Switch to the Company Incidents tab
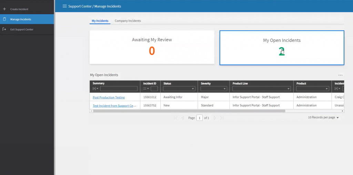Image resolution: width=353 pixels, height=175 pixels. (128, 21)
